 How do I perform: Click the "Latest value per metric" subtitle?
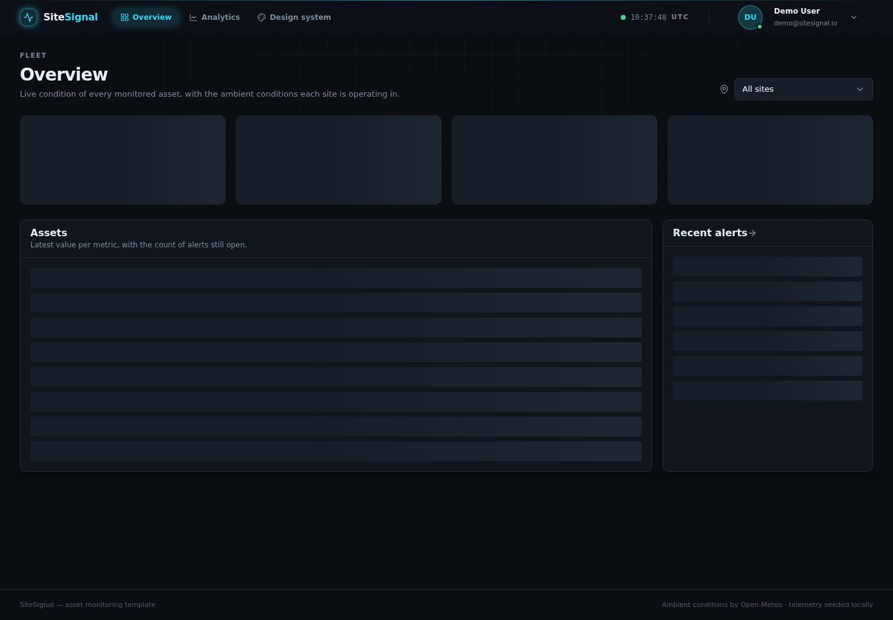coord(139,245)
